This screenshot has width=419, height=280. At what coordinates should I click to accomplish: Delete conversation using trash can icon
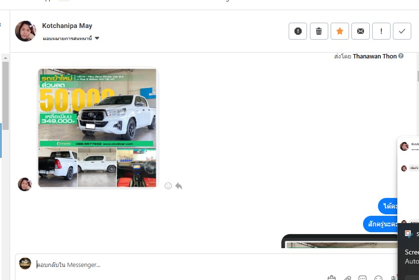click(319, 31)
